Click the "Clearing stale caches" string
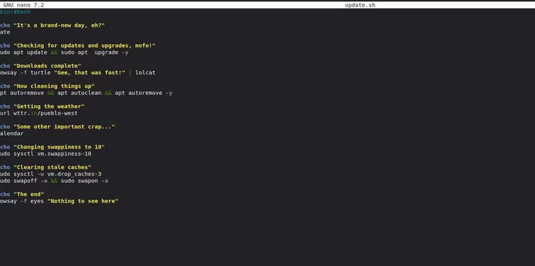The height and width of the screenshot is (266, 535). coord(52,168)
